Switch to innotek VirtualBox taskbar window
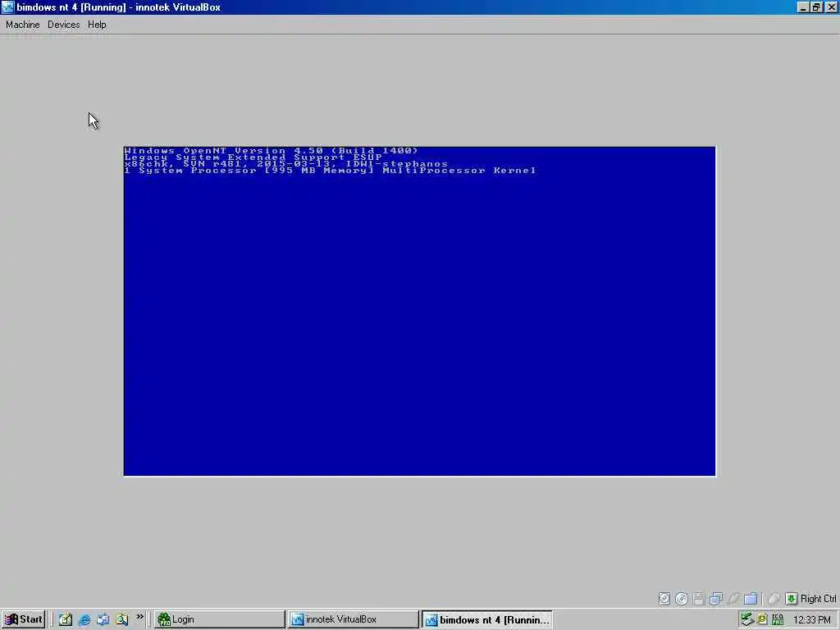The height and width of the screenshot is (630, 840). (354, 619)
